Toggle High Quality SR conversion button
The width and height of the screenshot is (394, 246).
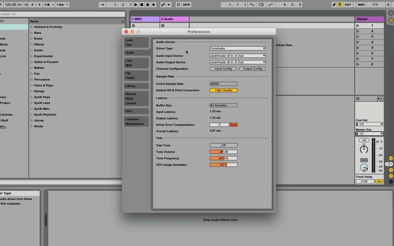[223, 90]
